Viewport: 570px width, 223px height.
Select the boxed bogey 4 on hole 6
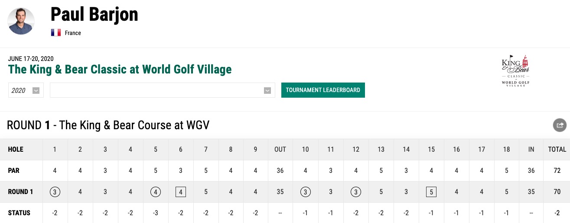click(181, 191)
